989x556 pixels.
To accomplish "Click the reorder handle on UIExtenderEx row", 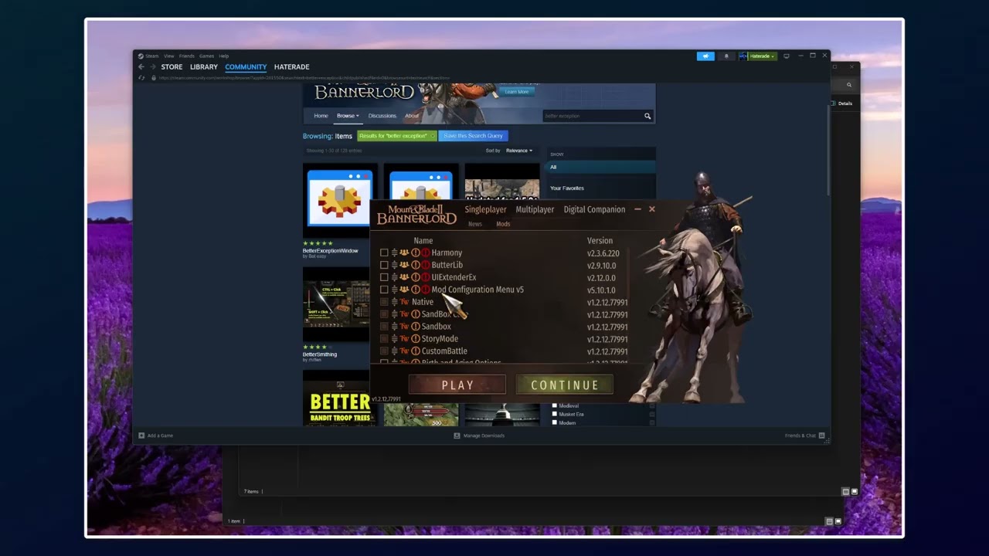I will (x=394, y=277).
